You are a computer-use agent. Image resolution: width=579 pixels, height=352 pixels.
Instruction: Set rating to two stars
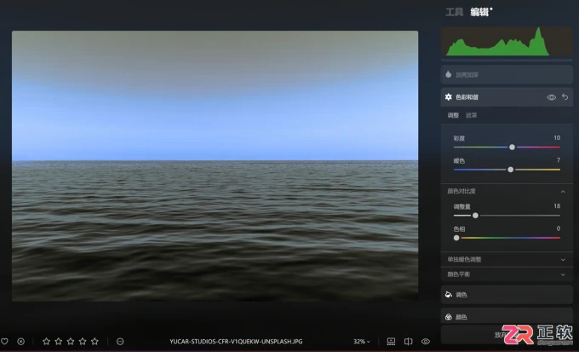pos(59,341)
